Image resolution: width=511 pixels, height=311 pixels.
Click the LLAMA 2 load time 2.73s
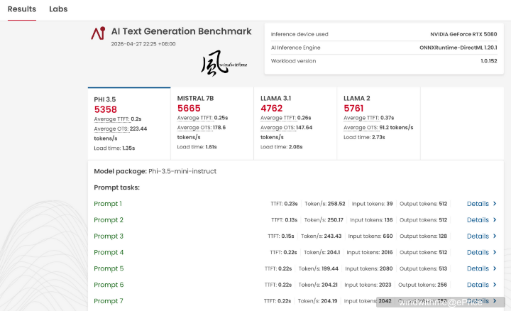[378, 138]
